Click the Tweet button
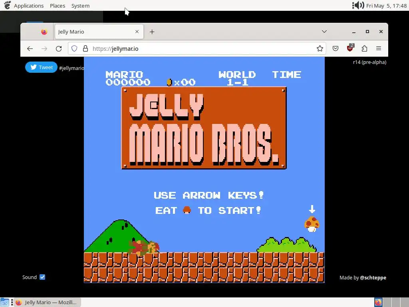Screen dimensions: 409x307 click(x=41, y=67)
